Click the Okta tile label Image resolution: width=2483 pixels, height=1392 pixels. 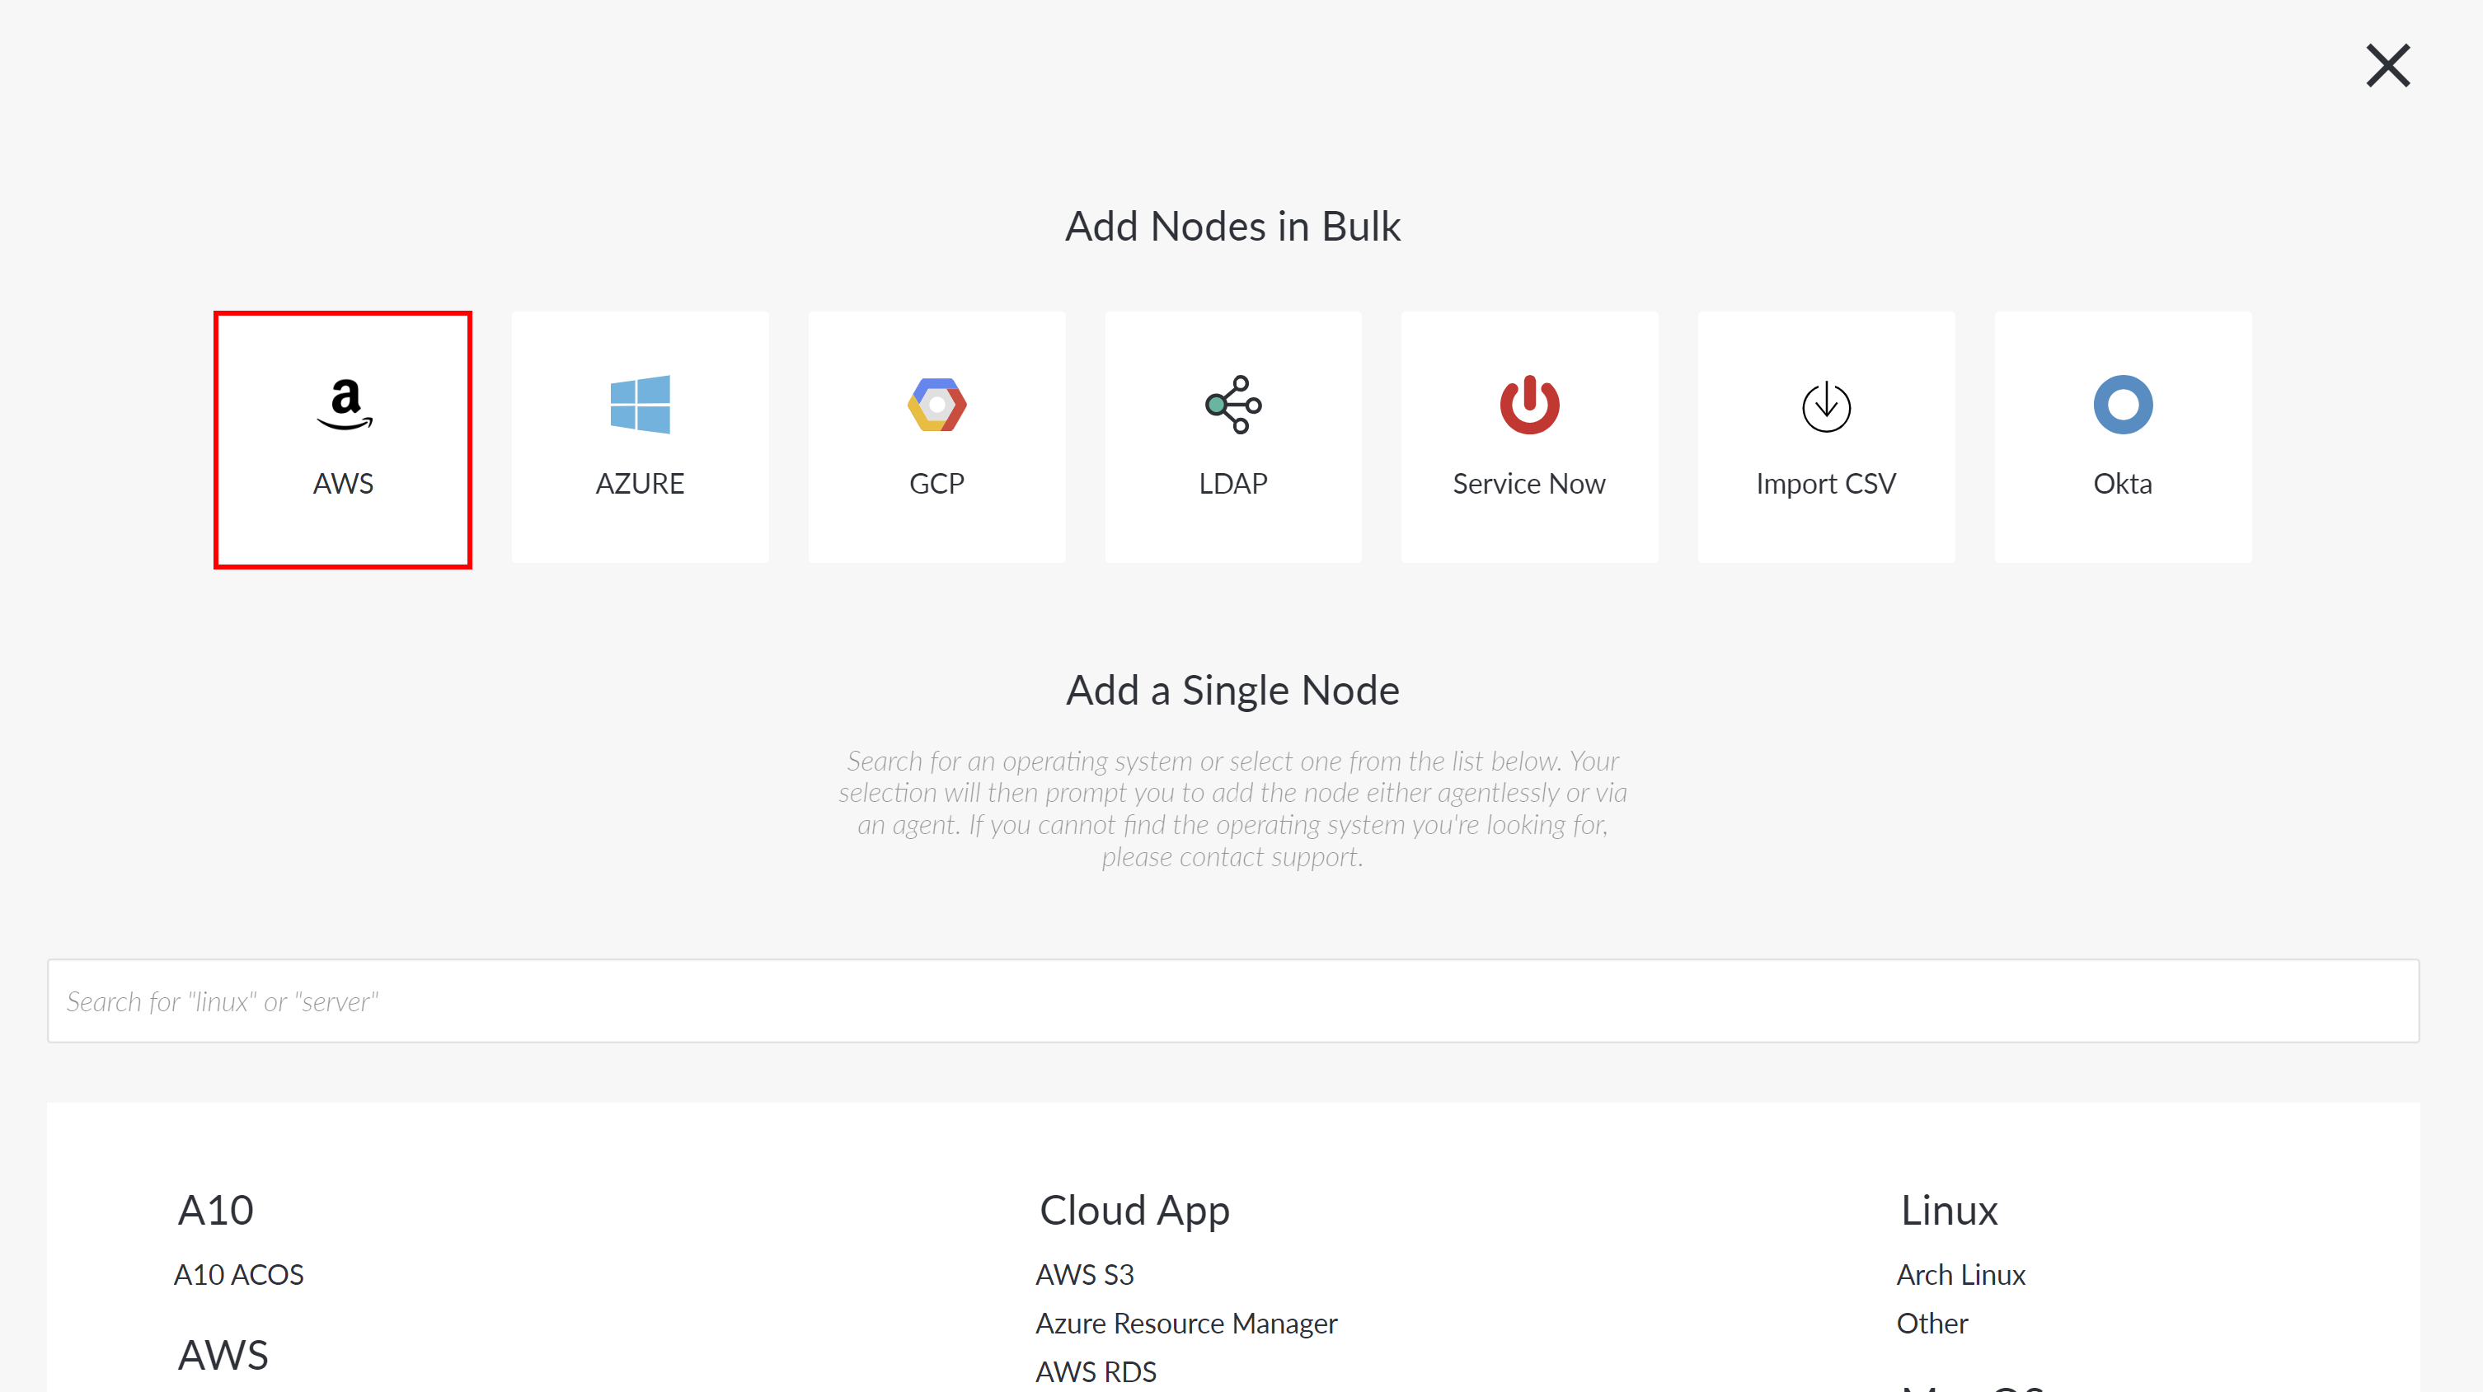[x=2123, y=484]
